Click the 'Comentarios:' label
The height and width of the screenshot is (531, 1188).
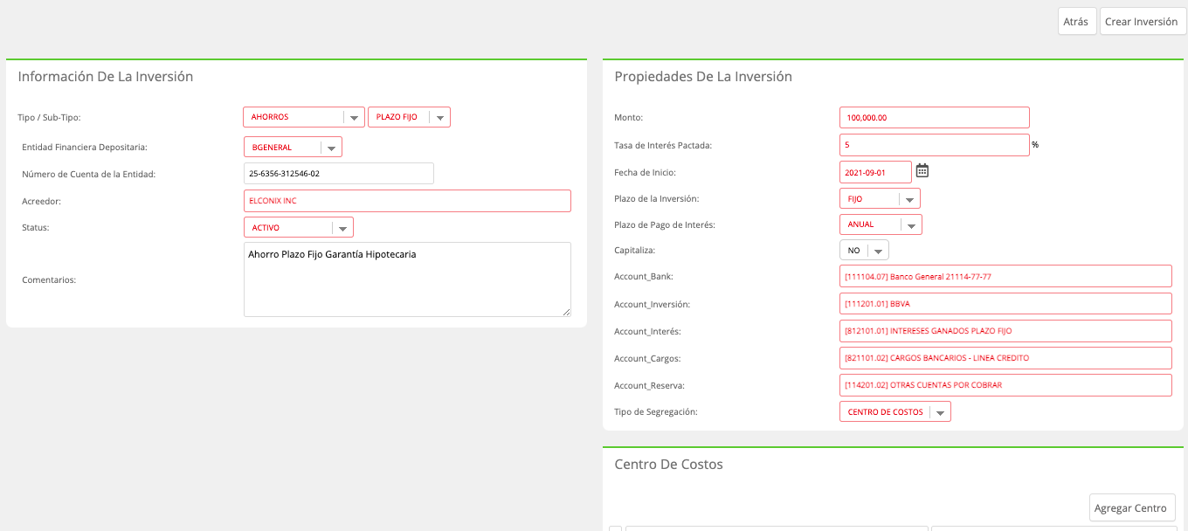click(49, 280)
